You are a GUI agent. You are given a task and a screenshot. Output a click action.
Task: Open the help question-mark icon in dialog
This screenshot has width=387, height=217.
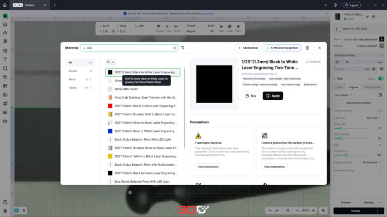(x=307, y=48)
